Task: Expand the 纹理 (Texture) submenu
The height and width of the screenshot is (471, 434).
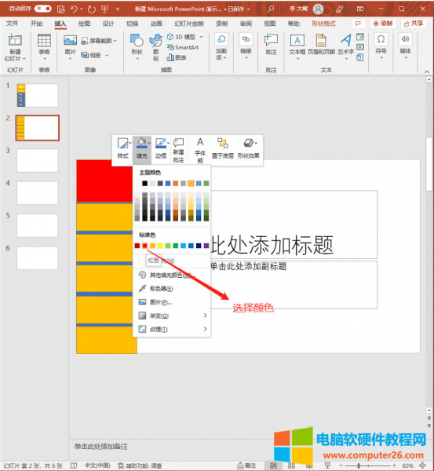Action: 172,329
